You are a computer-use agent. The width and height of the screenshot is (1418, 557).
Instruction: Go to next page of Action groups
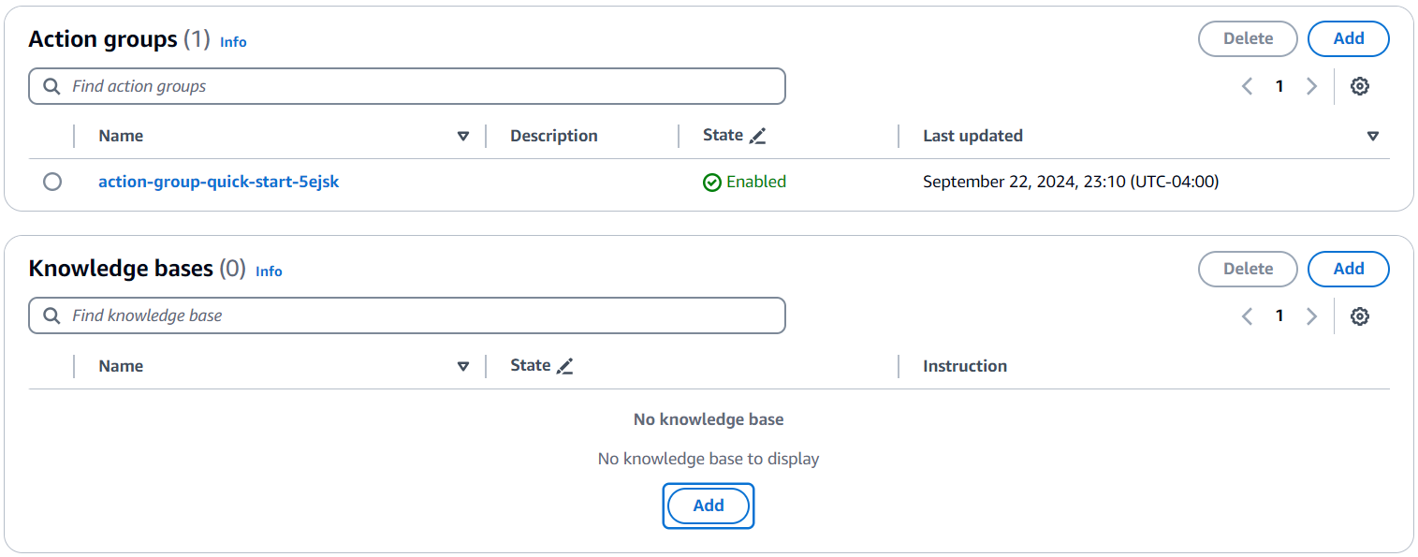click(x=1311, y=86)
